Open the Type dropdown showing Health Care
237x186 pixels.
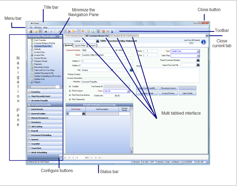tap(198, 51)
